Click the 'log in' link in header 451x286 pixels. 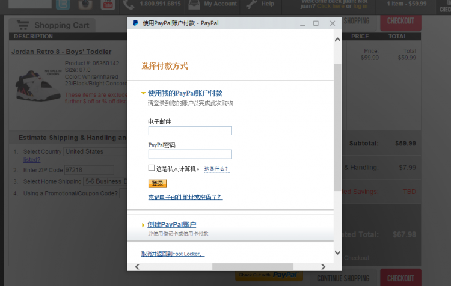pyautogui.click(x=360, y=6)
